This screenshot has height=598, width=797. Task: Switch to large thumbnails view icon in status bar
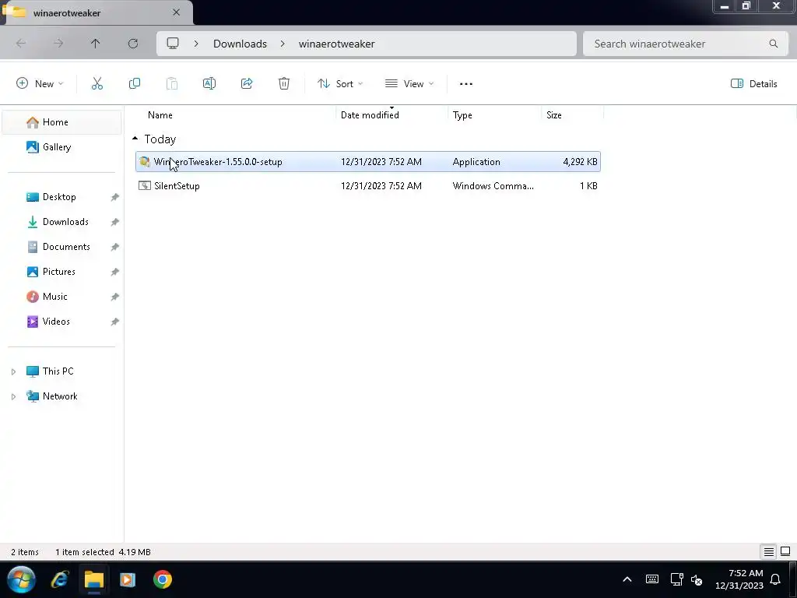click(x=785, y=552)
